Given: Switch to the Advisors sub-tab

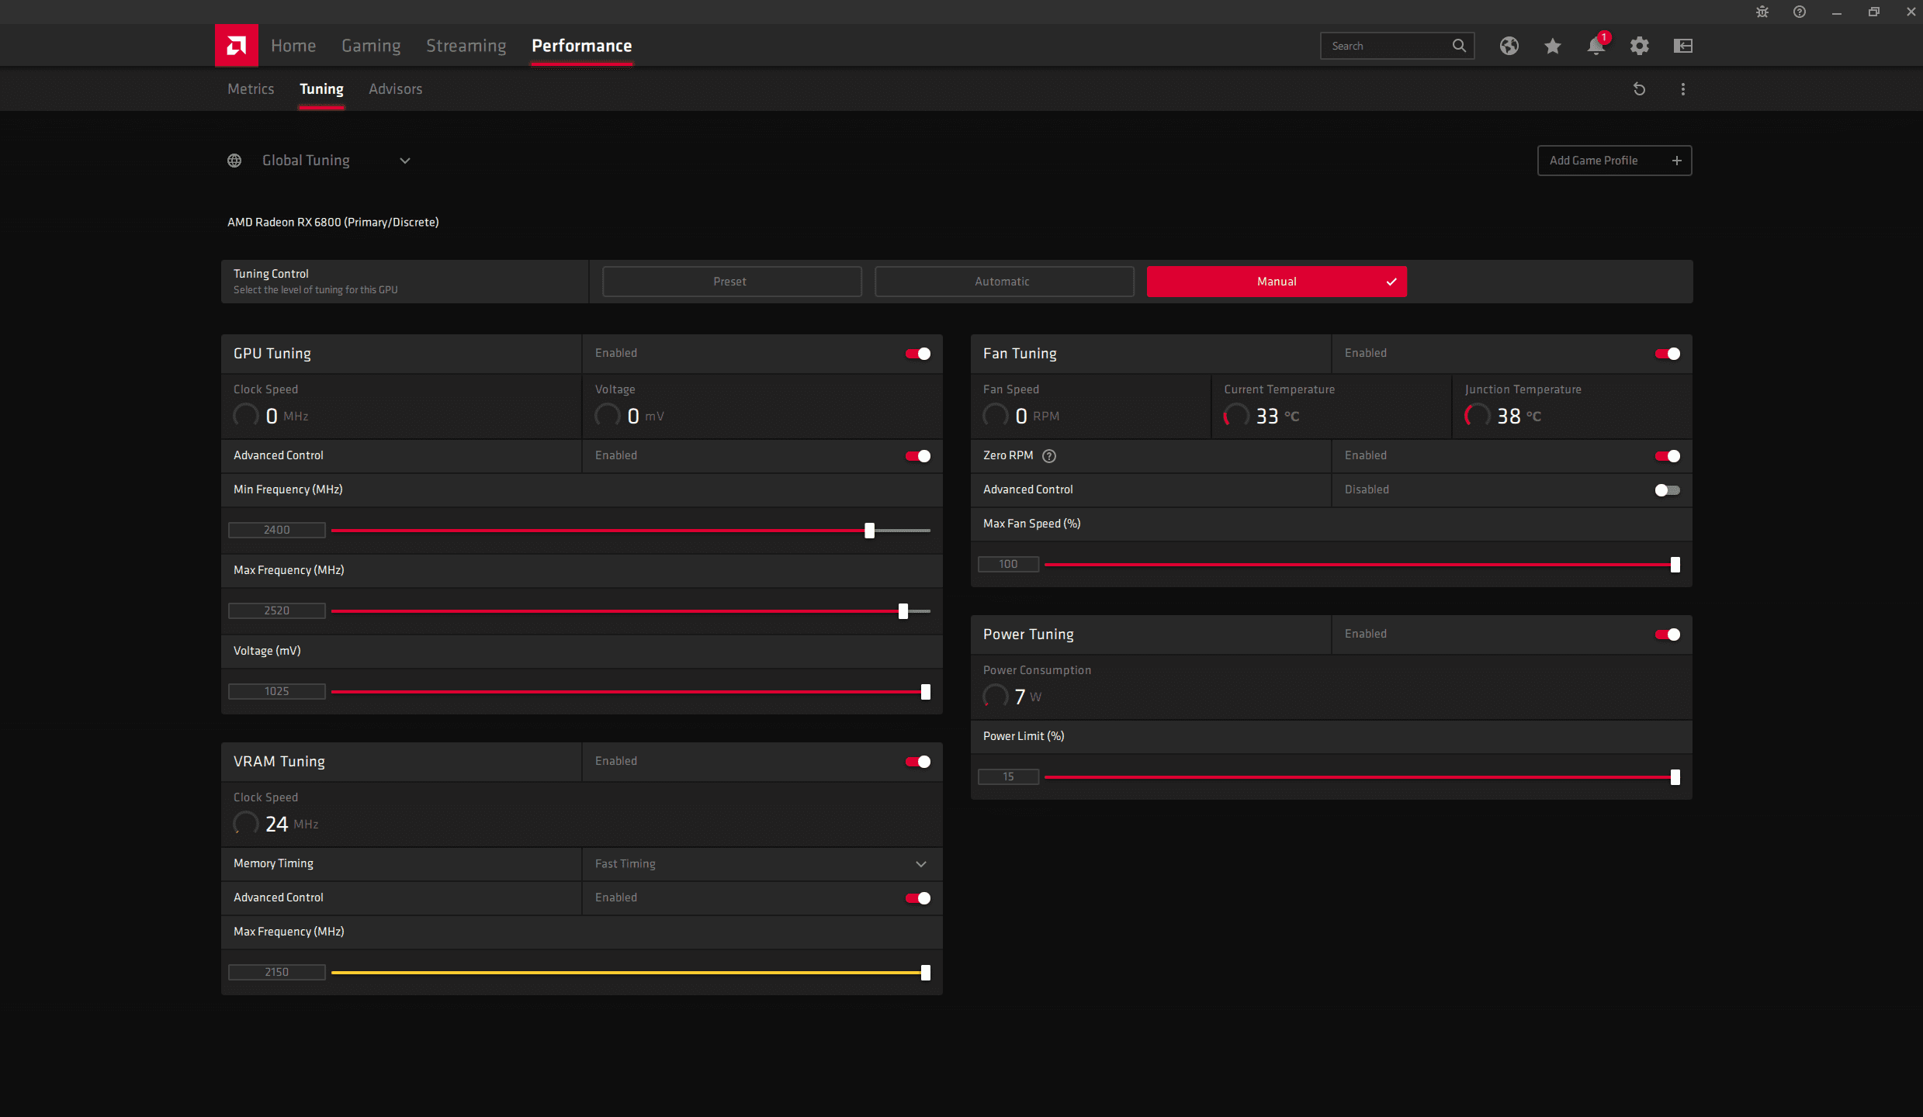Looking at the screenshot, I should coord(395,89).
